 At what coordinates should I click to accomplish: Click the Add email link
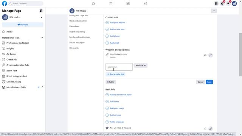tap(114, 43)
